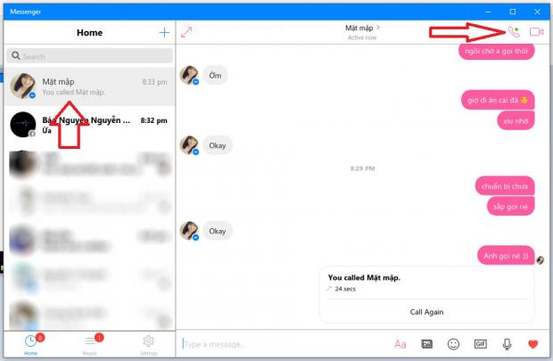
Task: Click the Search field
Action: click(x=89, y=55)
